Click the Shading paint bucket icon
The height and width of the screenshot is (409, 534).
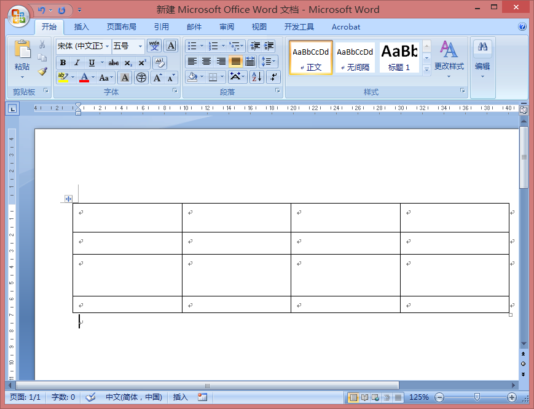pos(192,77)
